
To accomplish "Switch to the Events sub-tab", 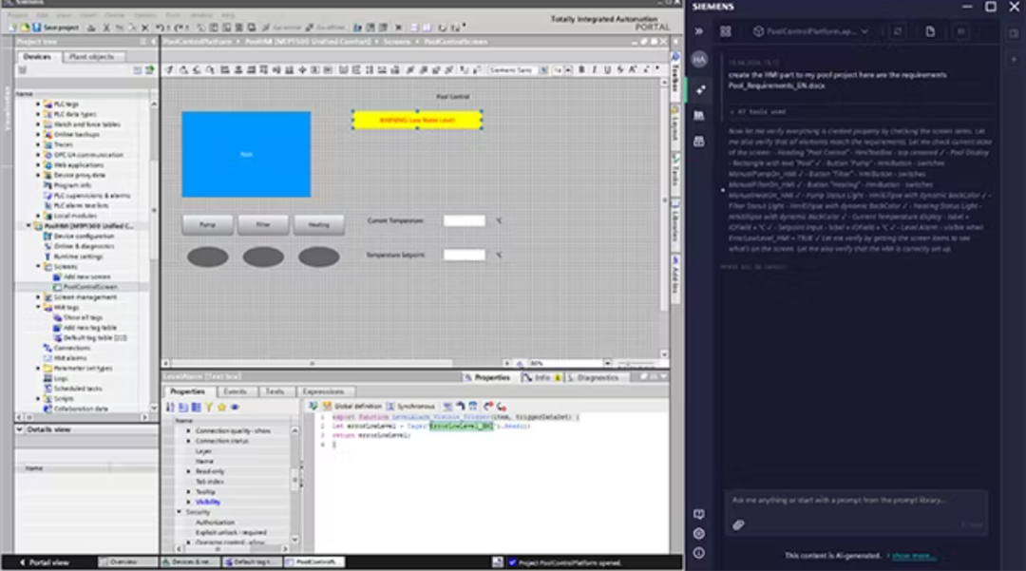I will [x=235, y=391].
